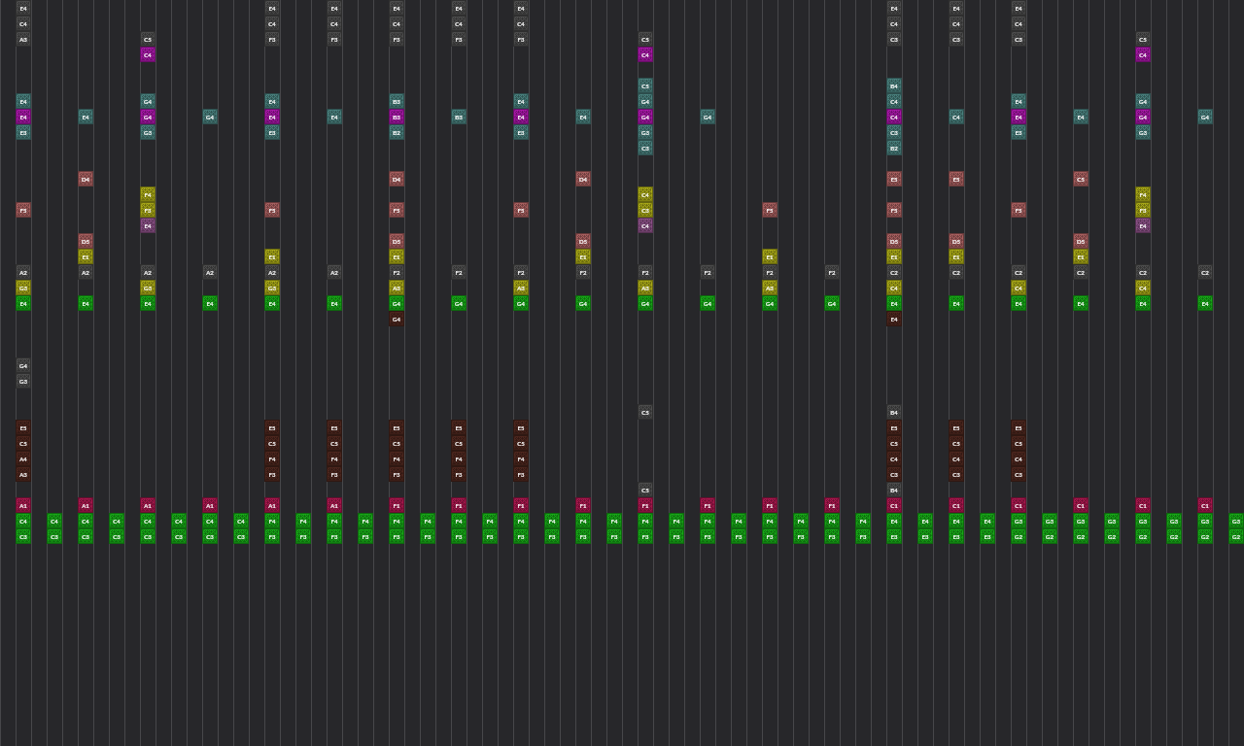Click the lone gray C5 note below the brown notes
The width and height of the screenshot is (1244, 746).
pyautogui.click(x=644, y=490)
